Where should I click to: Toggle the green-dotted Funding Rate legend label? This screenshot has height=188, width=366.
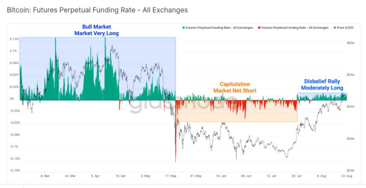coord(219,28)
